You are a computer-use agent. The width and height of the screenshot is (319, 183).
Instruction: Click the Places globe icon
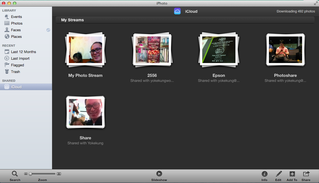tap(7, 36)
